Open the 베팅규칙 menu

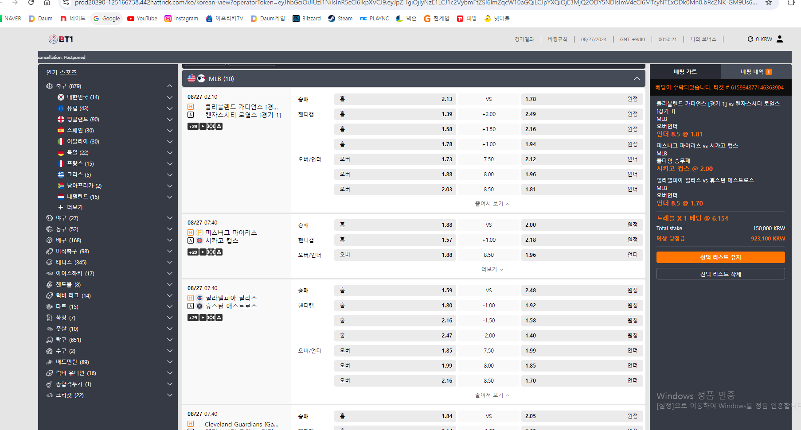[557, 39]
